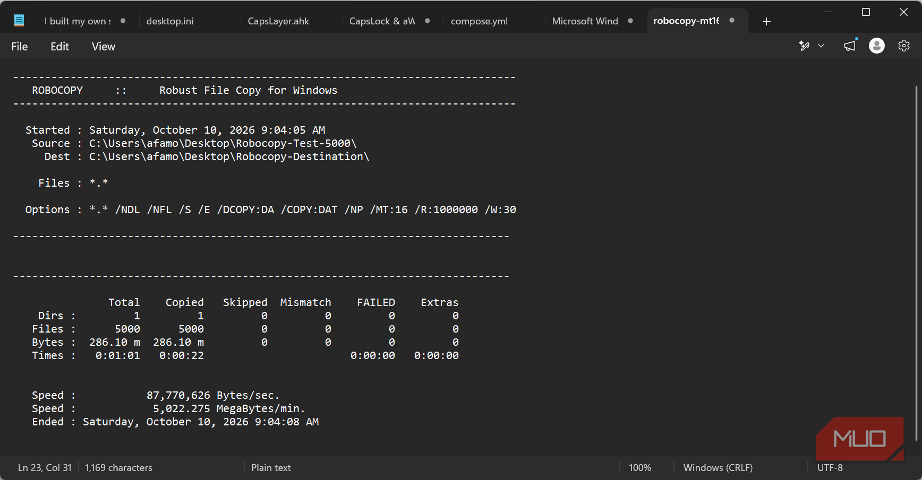Minimize the Notepad window
Screen dimensions: 922x480
[x=829, y=12]
